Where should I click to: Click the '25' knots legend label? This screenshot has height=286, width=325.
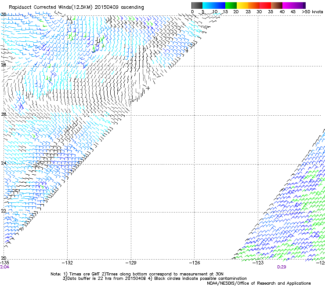248,12
